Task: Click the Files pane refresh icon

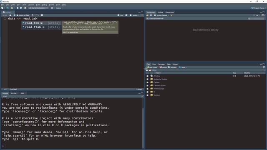Action: (264, 67)
